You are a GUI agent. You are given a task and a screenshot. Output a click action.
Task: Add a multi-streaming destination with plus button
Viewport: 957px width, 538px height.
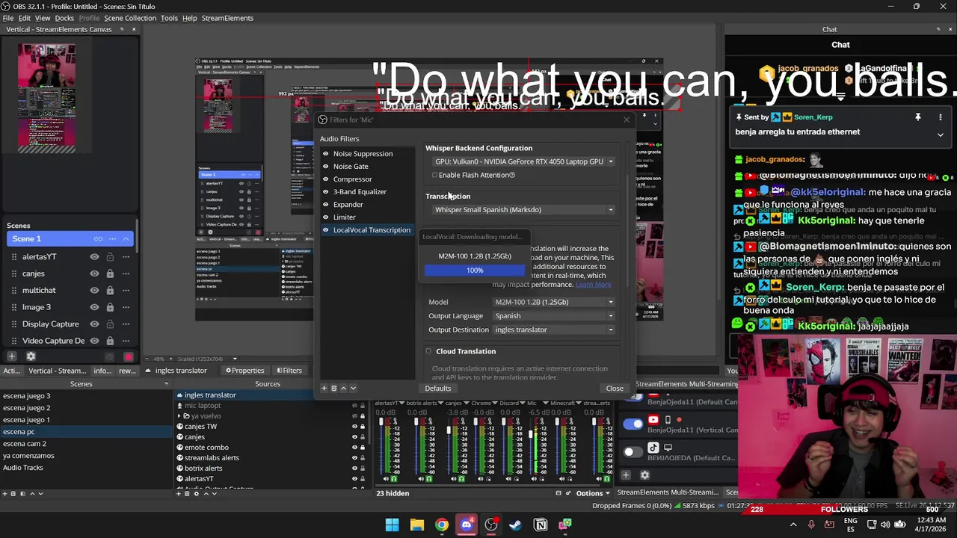(626, 474)
